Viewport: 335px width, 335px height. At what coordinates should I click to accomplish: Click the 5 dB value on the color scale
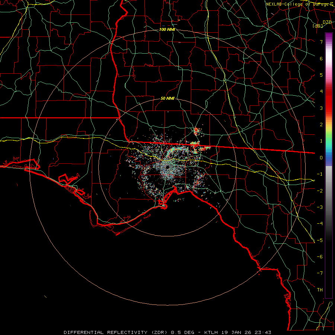click(321, 75)
